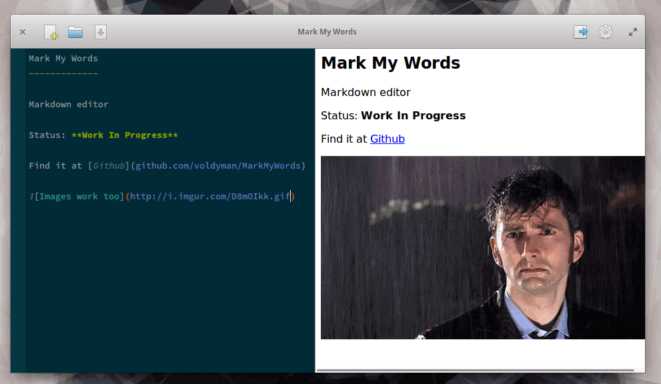Screen dimensions: 661x384
Task: Close the Mark My Words window
Action: click(23, 32)
